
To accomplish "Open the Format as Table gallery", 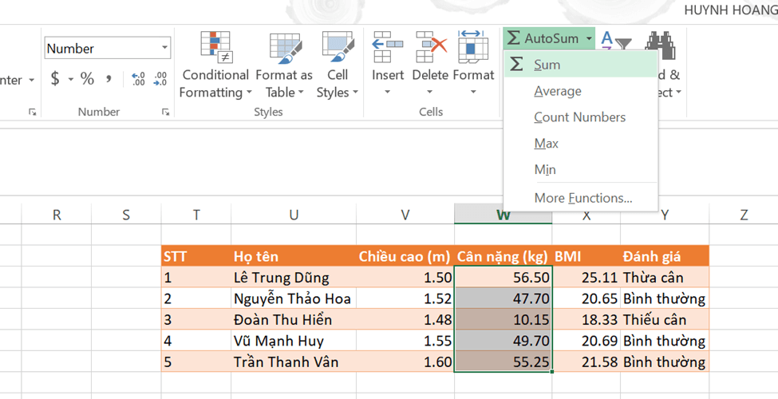I will tap(284, 65).
